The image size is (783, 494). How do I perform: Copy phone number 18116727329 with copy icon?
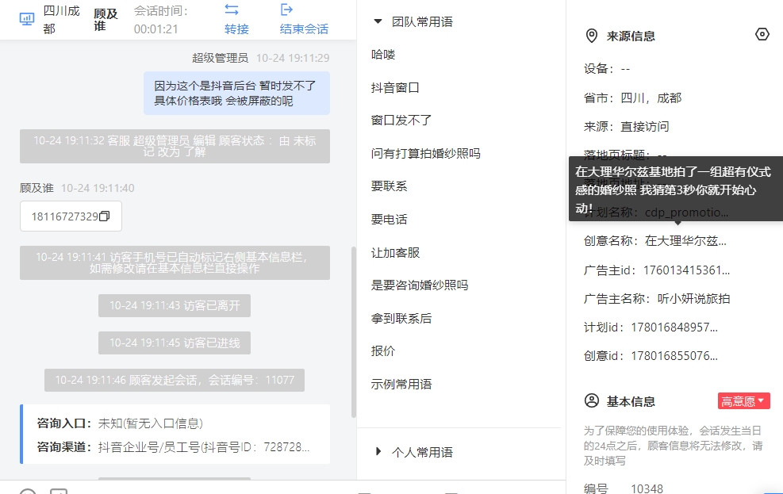tap(105, 216)
